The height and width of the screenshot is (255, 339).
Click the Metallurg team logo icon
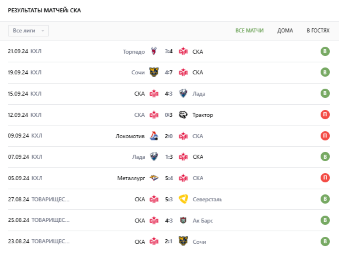tap(154, 178)
